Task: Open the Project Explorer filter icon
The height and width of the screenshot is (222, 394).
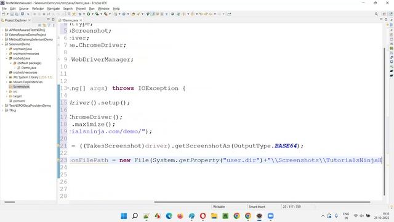Action: click(x=49, y=25)
